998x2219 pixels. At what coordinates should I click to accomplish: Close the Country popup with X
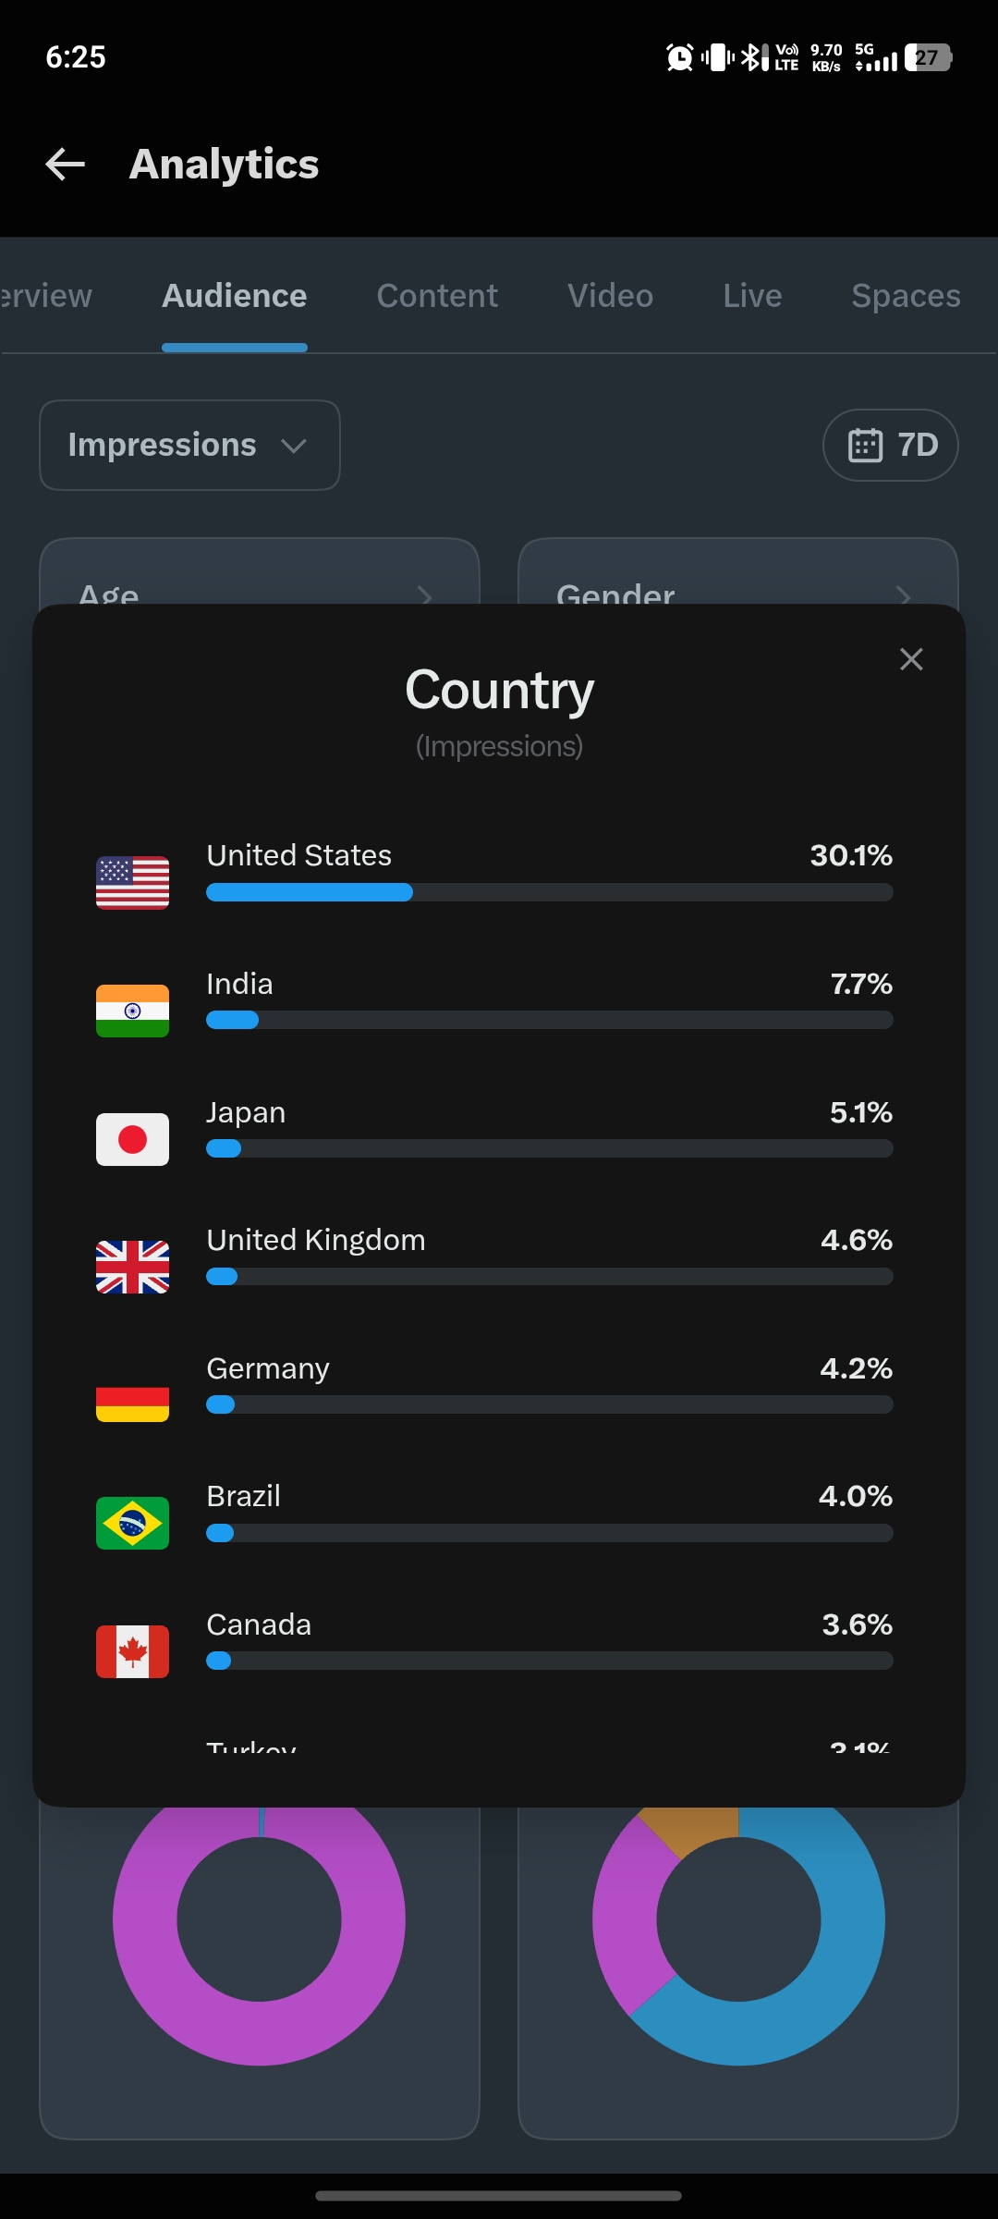(911, 659)
